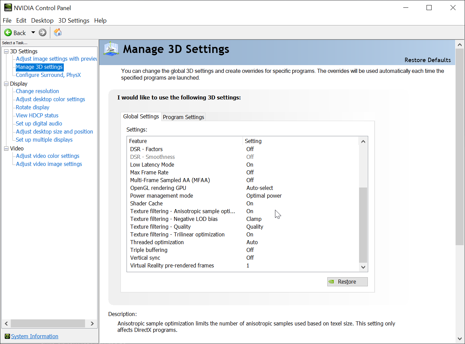Click the green Back arrow icon

pyautogui.click(x=8, y=33)
